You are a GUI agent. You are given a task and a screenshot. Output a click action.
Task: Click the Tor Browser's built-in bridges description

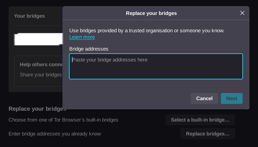coord(63,120)
